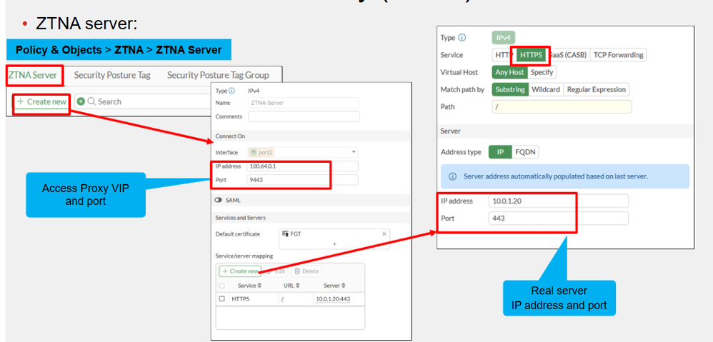Select Substring path matching

pyautogui.click(x=509, y=89)
